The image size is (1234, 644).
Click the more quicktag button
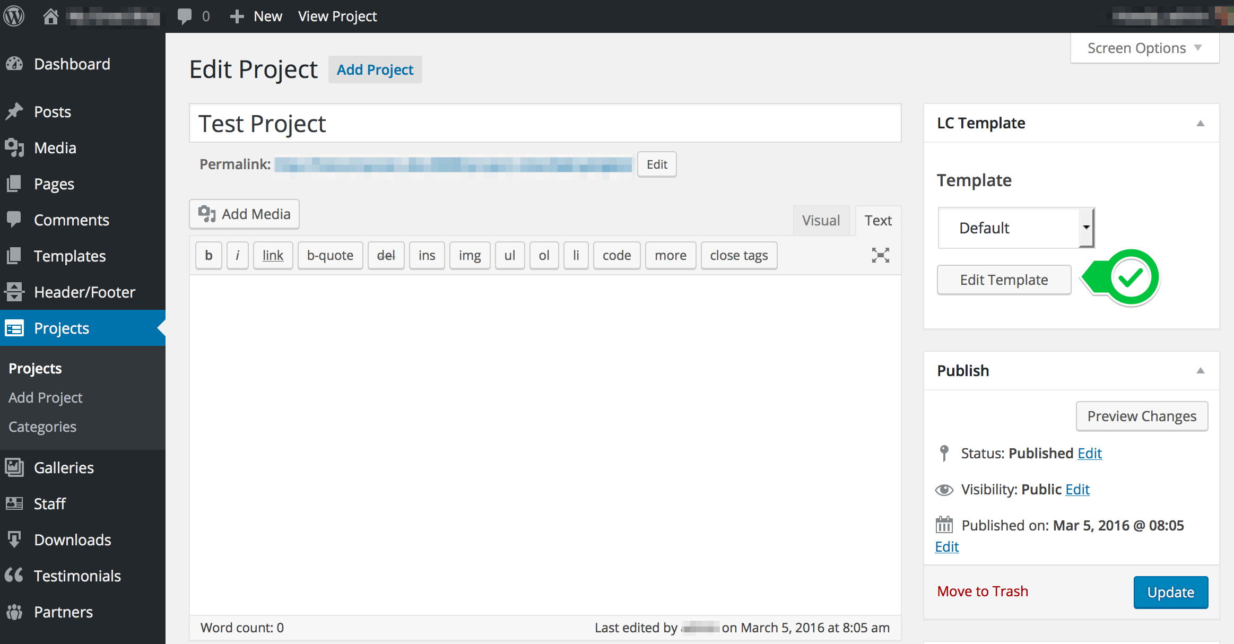coord(670,255)
